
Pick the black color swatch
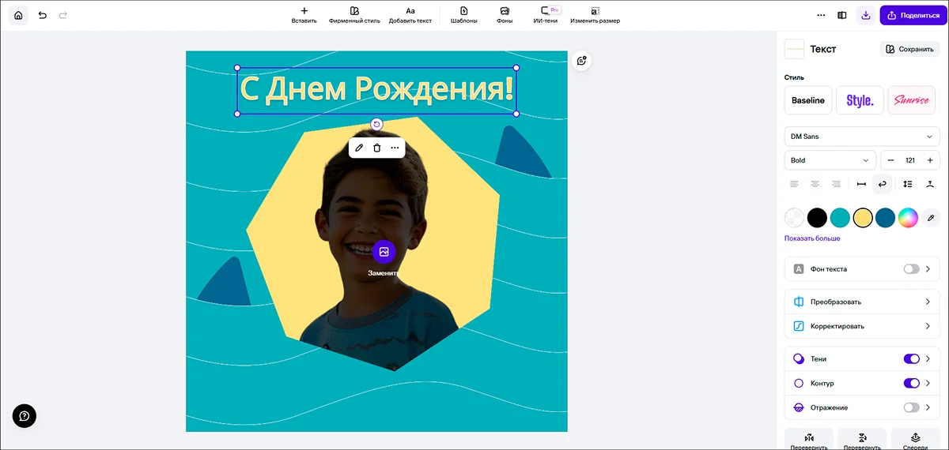pos(817,218)
